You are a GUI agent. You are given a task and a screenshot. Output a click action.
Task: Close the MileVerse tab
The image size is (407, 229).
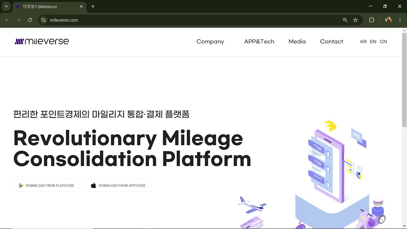81,6
